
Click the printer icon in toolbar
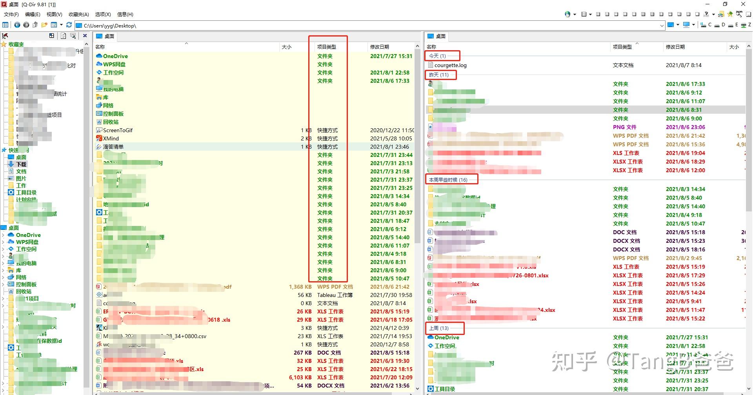(x=721, y=14)
